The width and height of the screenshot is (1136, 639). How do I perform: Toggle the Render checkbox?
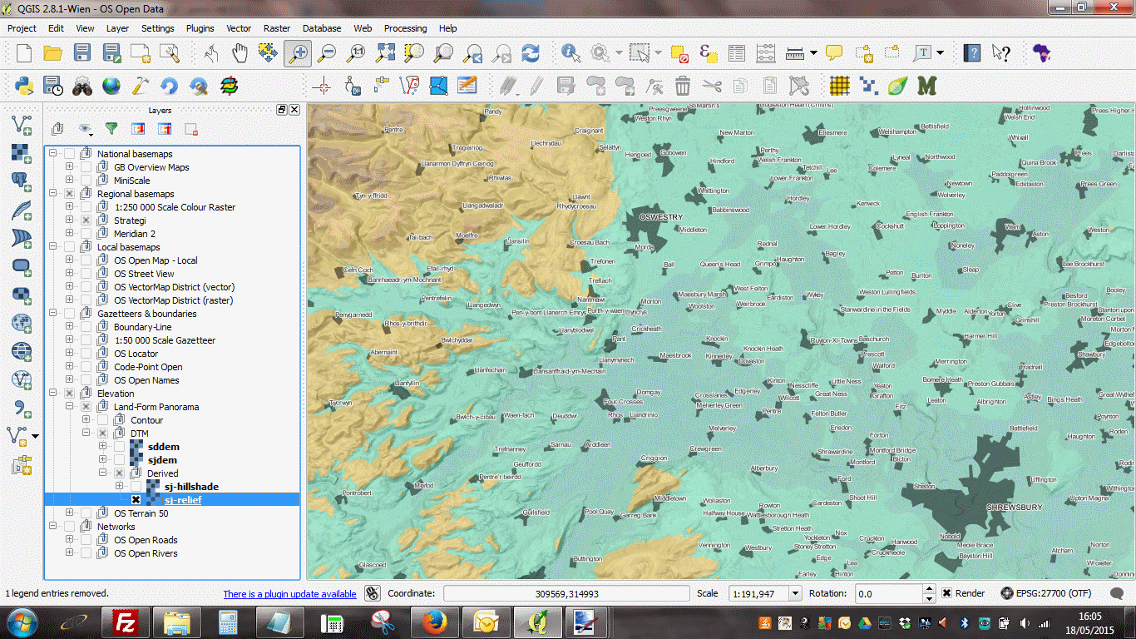click(947, 593)
